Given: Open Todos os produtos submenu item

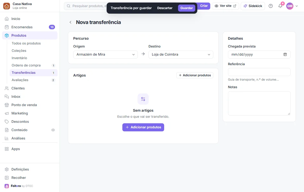Looking at the screenshot, I should click(x=33, y=43).
